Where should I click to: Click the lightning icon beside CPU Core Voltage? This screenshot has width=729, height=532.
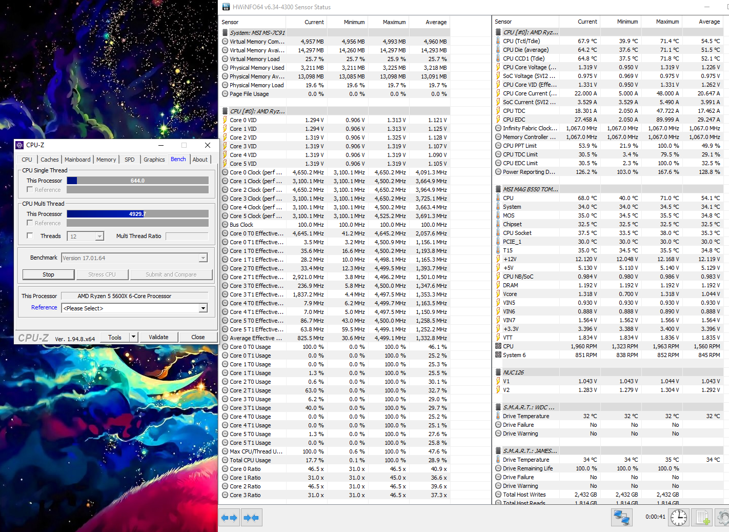click(498, 67)
